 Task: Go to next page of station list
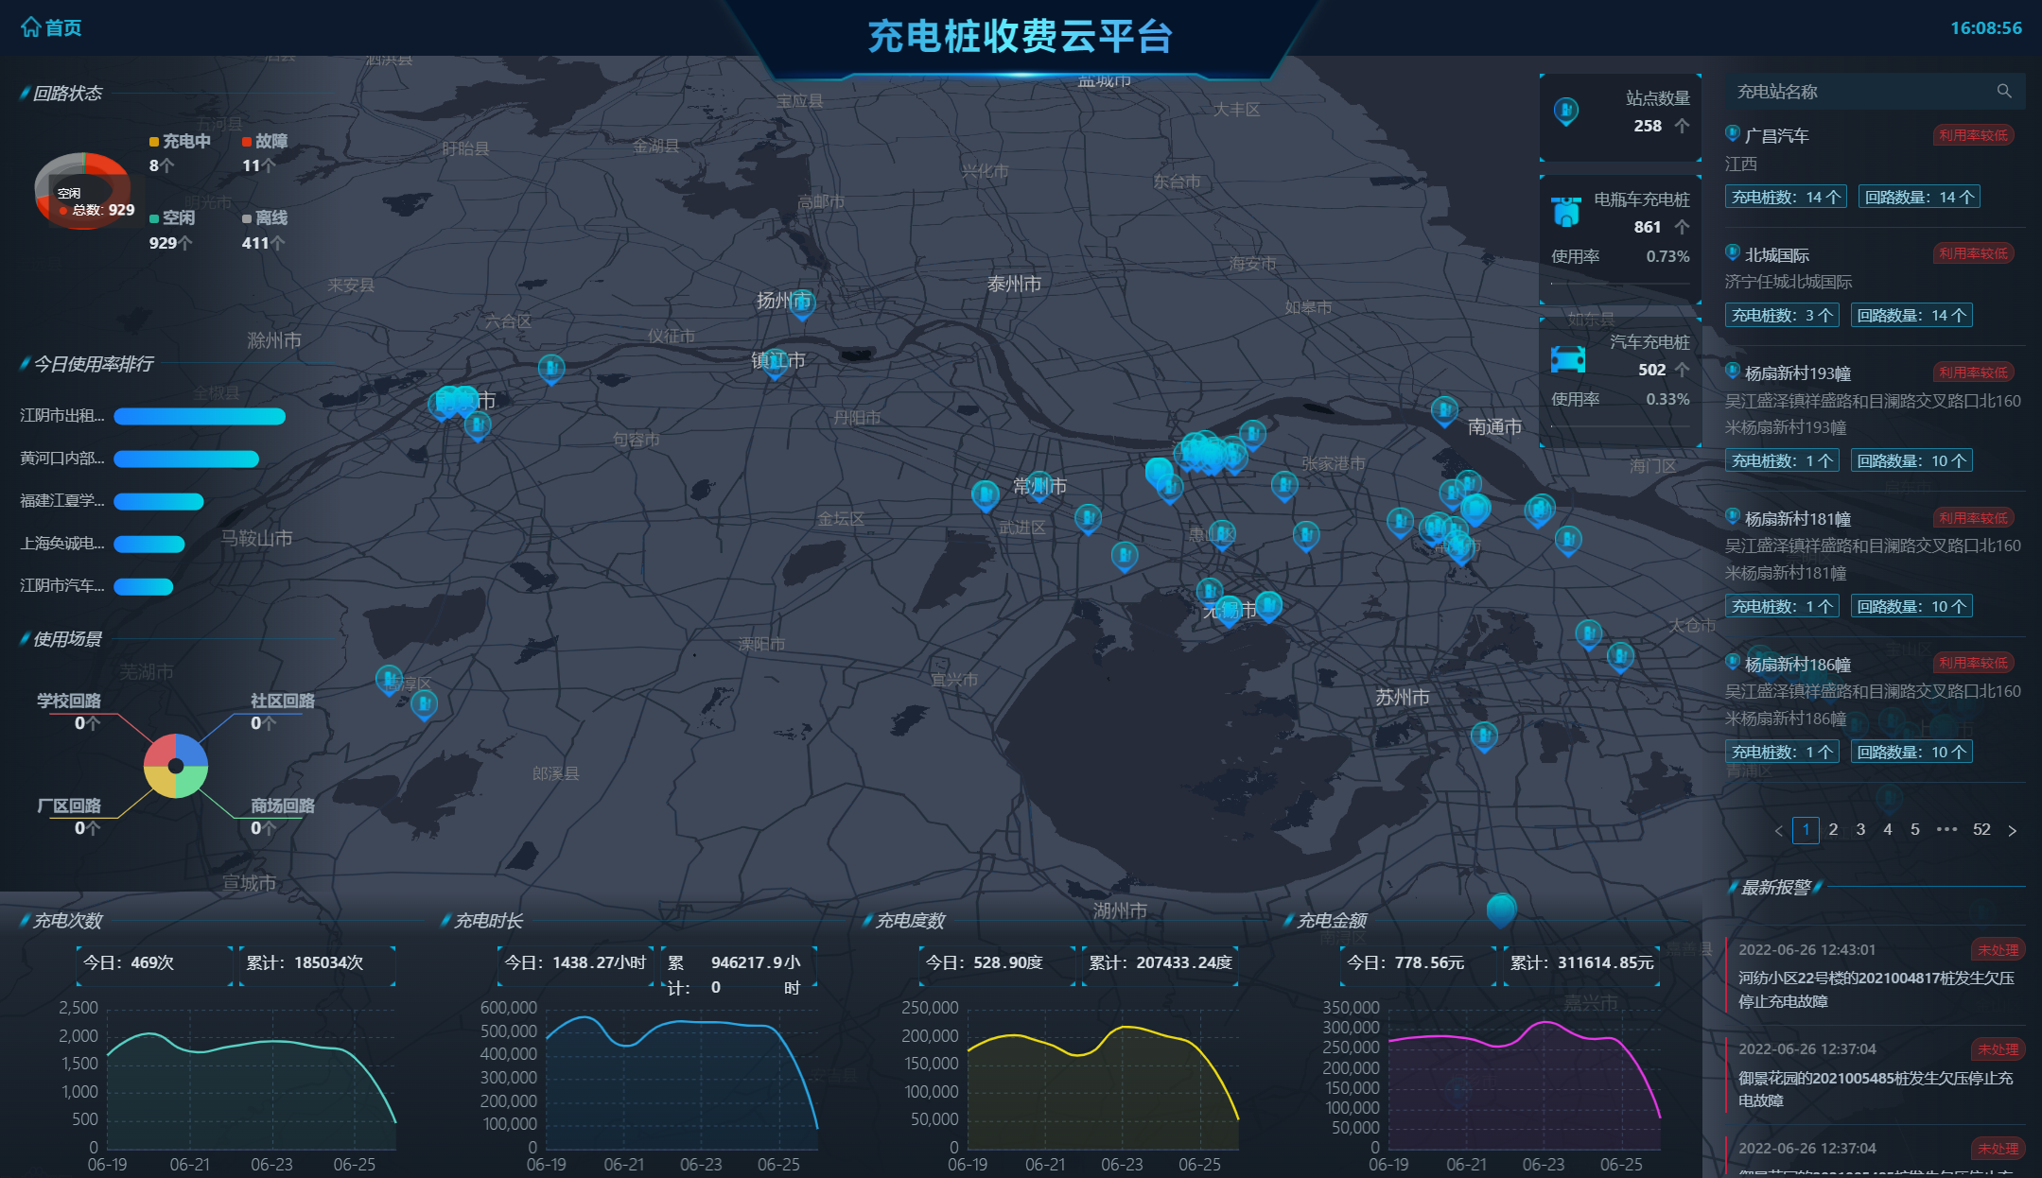pos(2012,830)
